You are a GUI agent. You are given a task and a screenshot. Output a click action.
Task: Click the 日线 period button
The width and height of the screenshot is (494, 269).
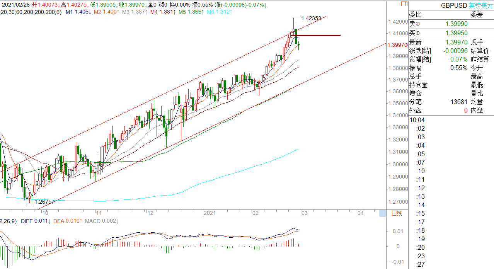(397, 213)
